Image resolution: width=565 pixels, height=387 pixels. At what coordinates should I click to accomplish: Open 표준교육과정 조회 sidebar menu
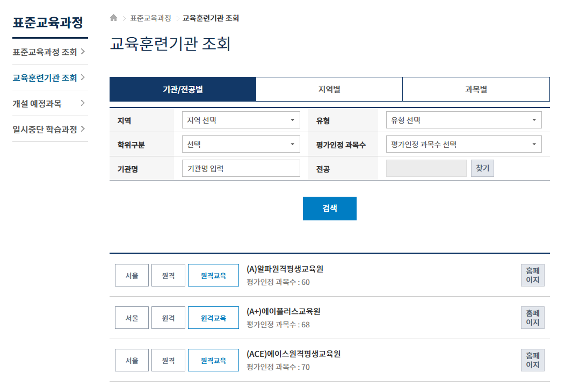[x=50, y=52]
